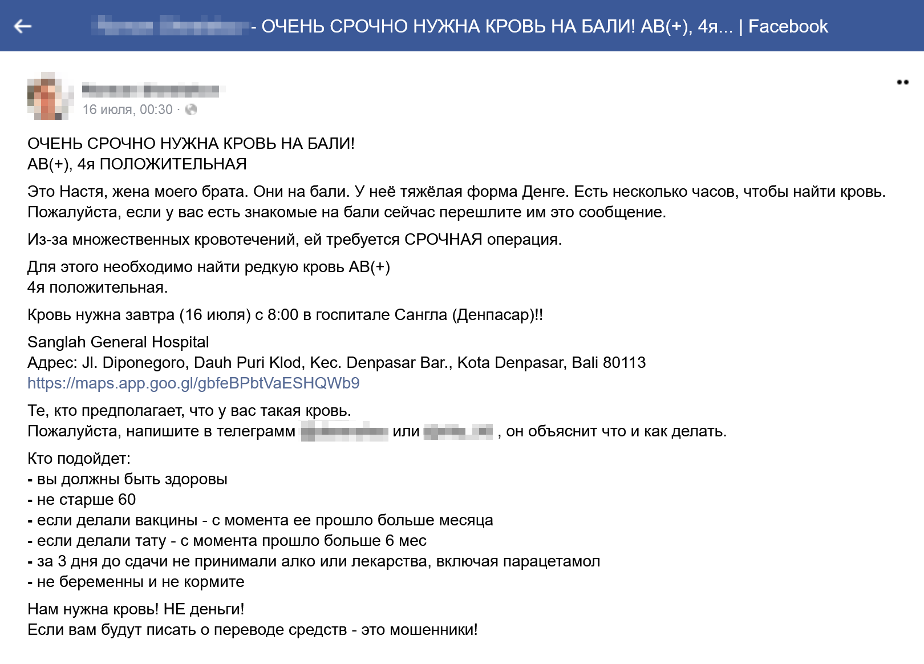924x664 pixels.
Task: Open the maps.app.goo.gl hospital link
Action: [x=193, y=383]
